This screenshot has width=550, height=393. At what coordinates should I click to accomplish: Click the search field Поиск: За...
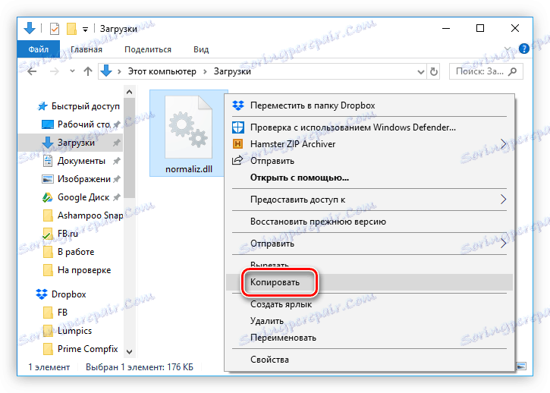coord(486,71)
